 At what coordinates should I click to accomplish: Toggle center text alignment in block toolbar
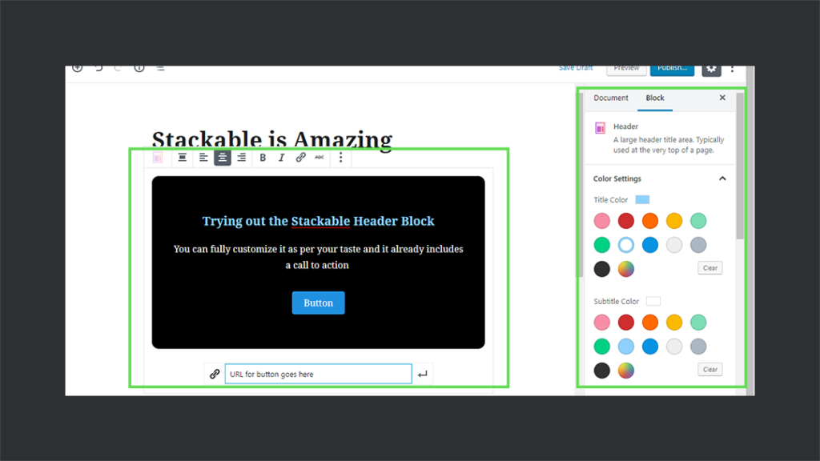pos(223,158)
